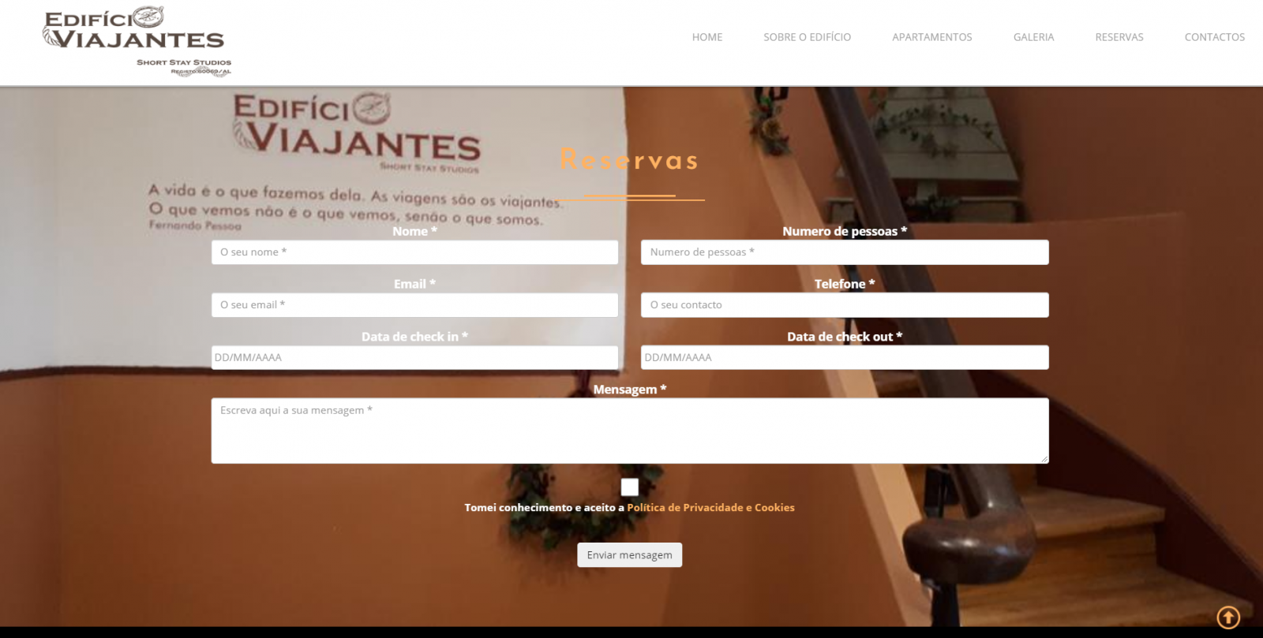This screenshot has height=638, width=1263.
Task: Go to Sobre o Edifício page
Action: (807, 37)
